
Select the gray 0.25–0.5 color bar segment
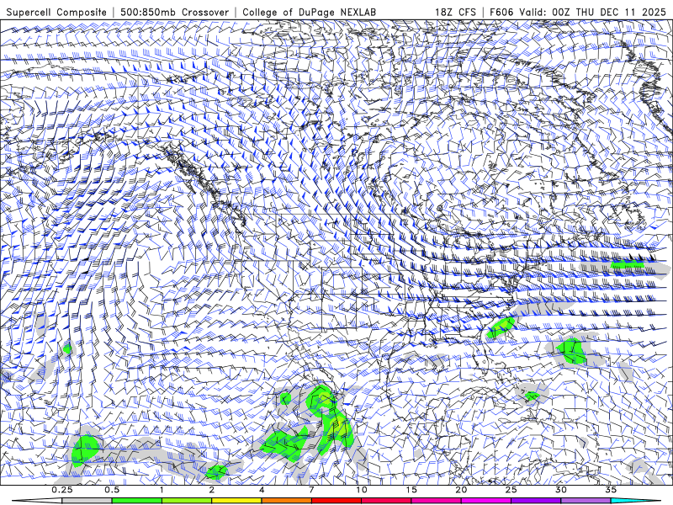(87, 501)
